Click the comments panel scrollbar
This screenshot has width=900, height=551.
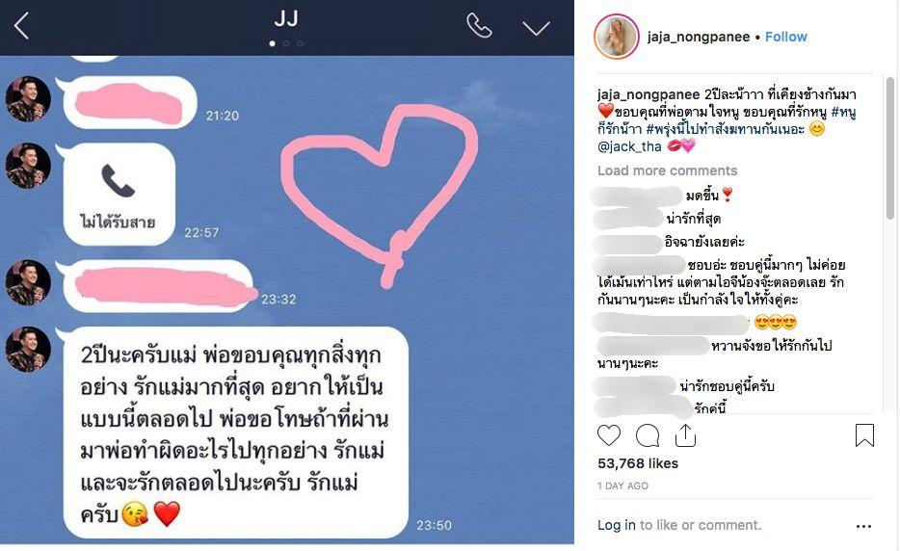pyautogui.click(x=890, y=148)
